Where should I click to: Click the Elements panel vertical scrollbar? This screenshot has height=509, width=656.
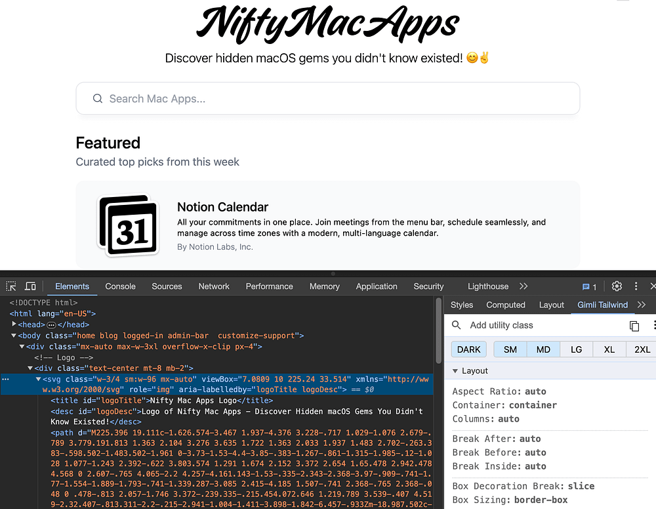click(438, 331)
